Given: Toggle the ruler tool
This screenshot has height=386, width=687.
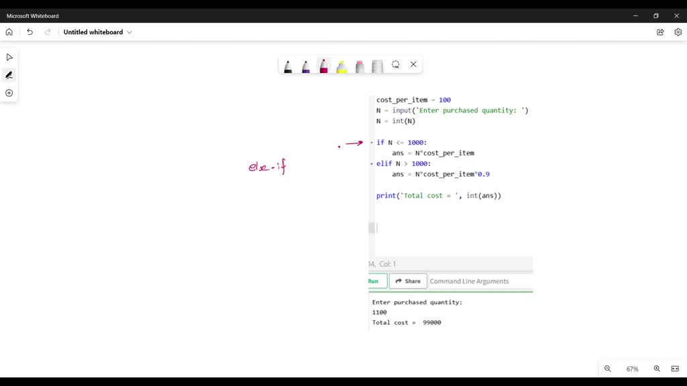Looking at the screenshot, I should (x=377, y=66).
